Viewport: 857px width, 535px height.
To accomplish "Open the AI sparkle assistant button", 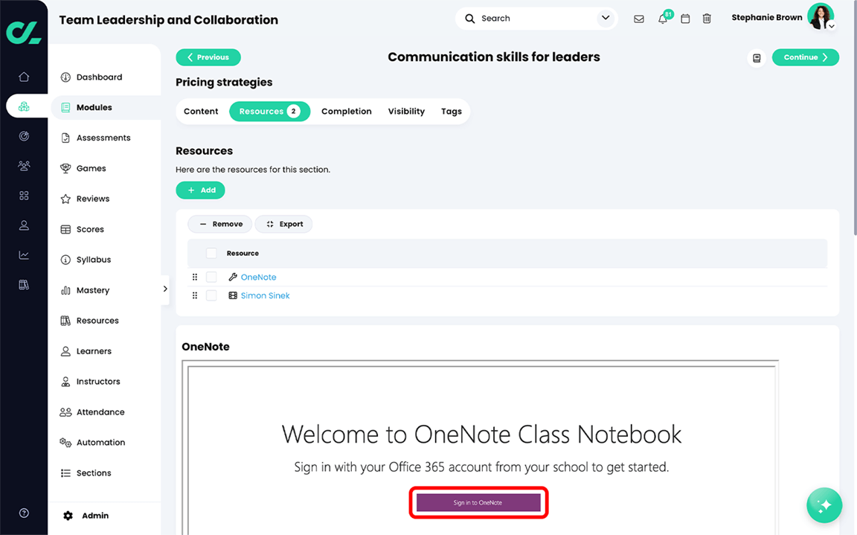I will click(x=824, y=505).
